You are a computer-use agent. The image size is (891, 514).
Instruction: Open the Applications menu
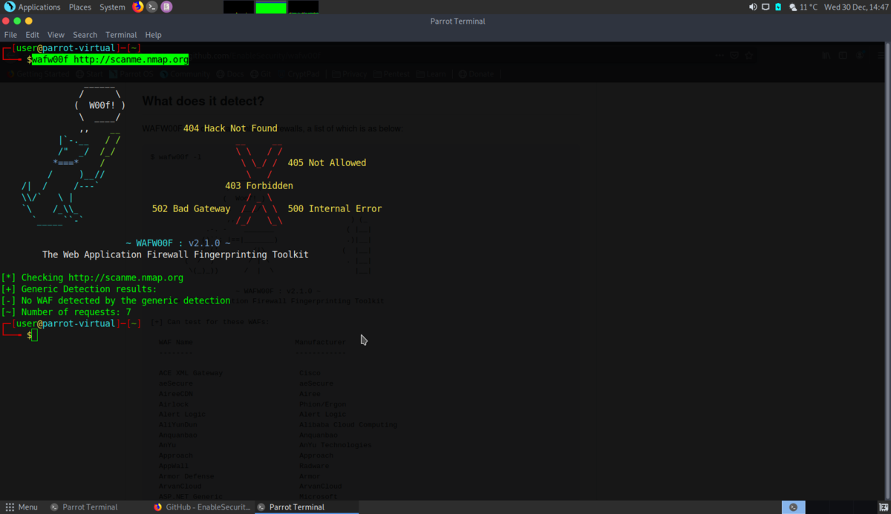[39, 7]
